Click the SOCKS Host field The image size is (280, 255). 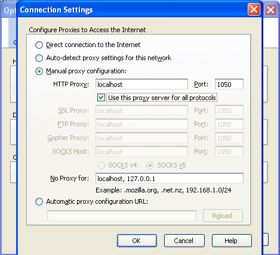141,151
